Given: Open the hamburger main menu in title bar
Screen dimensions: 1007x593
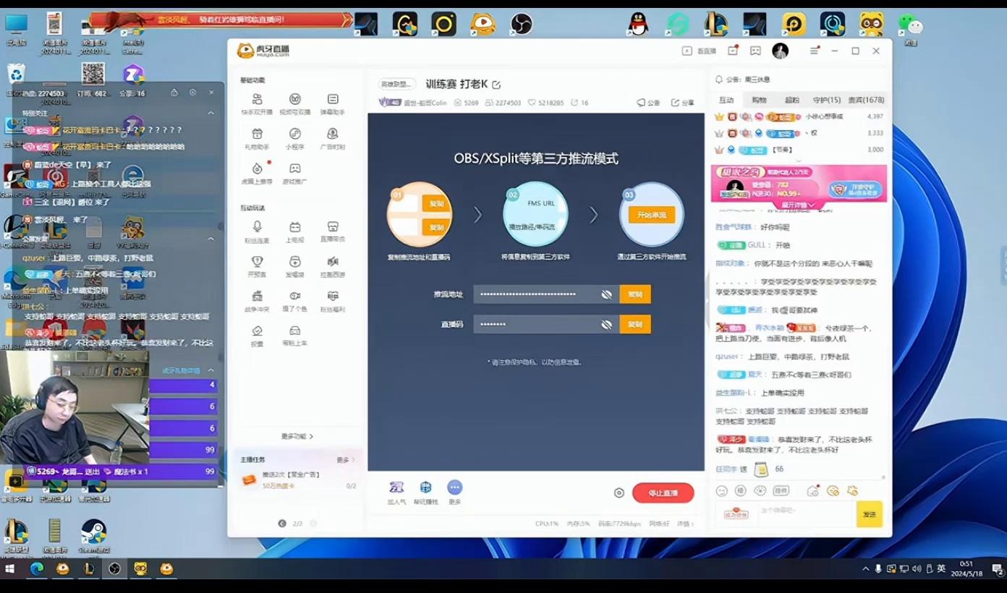Looking at the screenshot, I should click(x=814, y=51).
